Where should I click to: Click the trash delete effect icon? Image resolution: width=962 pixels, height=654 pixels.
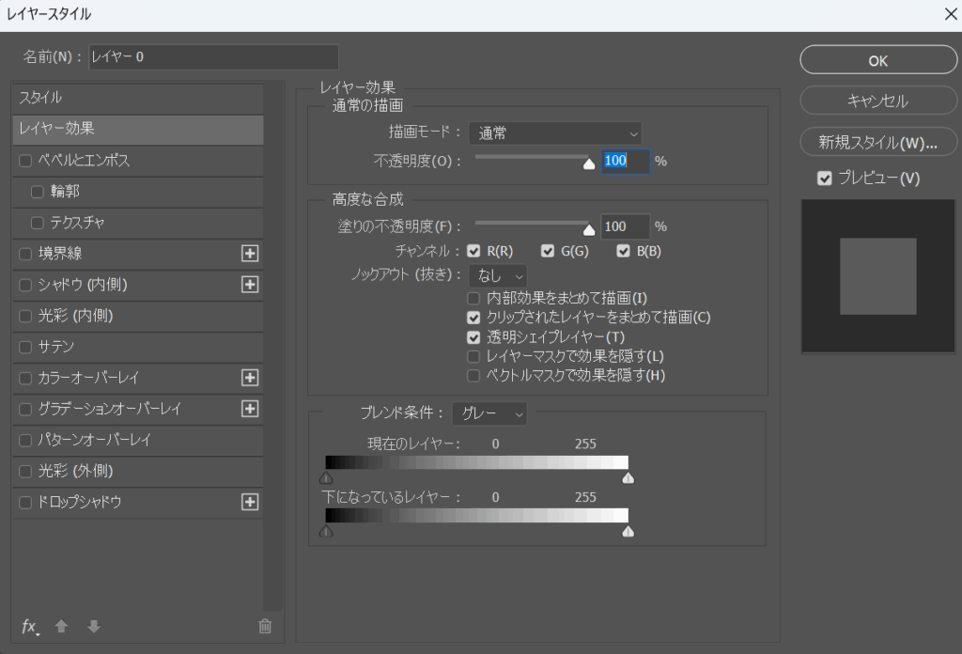pyautogui.click(x=265, y=626)
